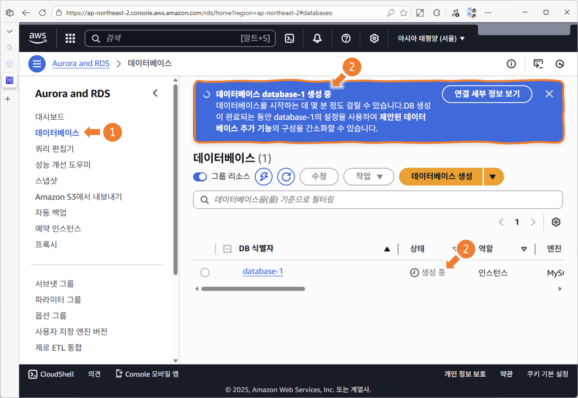Viewport: 578px width, 398px height.
Task: Bookmark this page with the star icon
Action: coord(403,13)
